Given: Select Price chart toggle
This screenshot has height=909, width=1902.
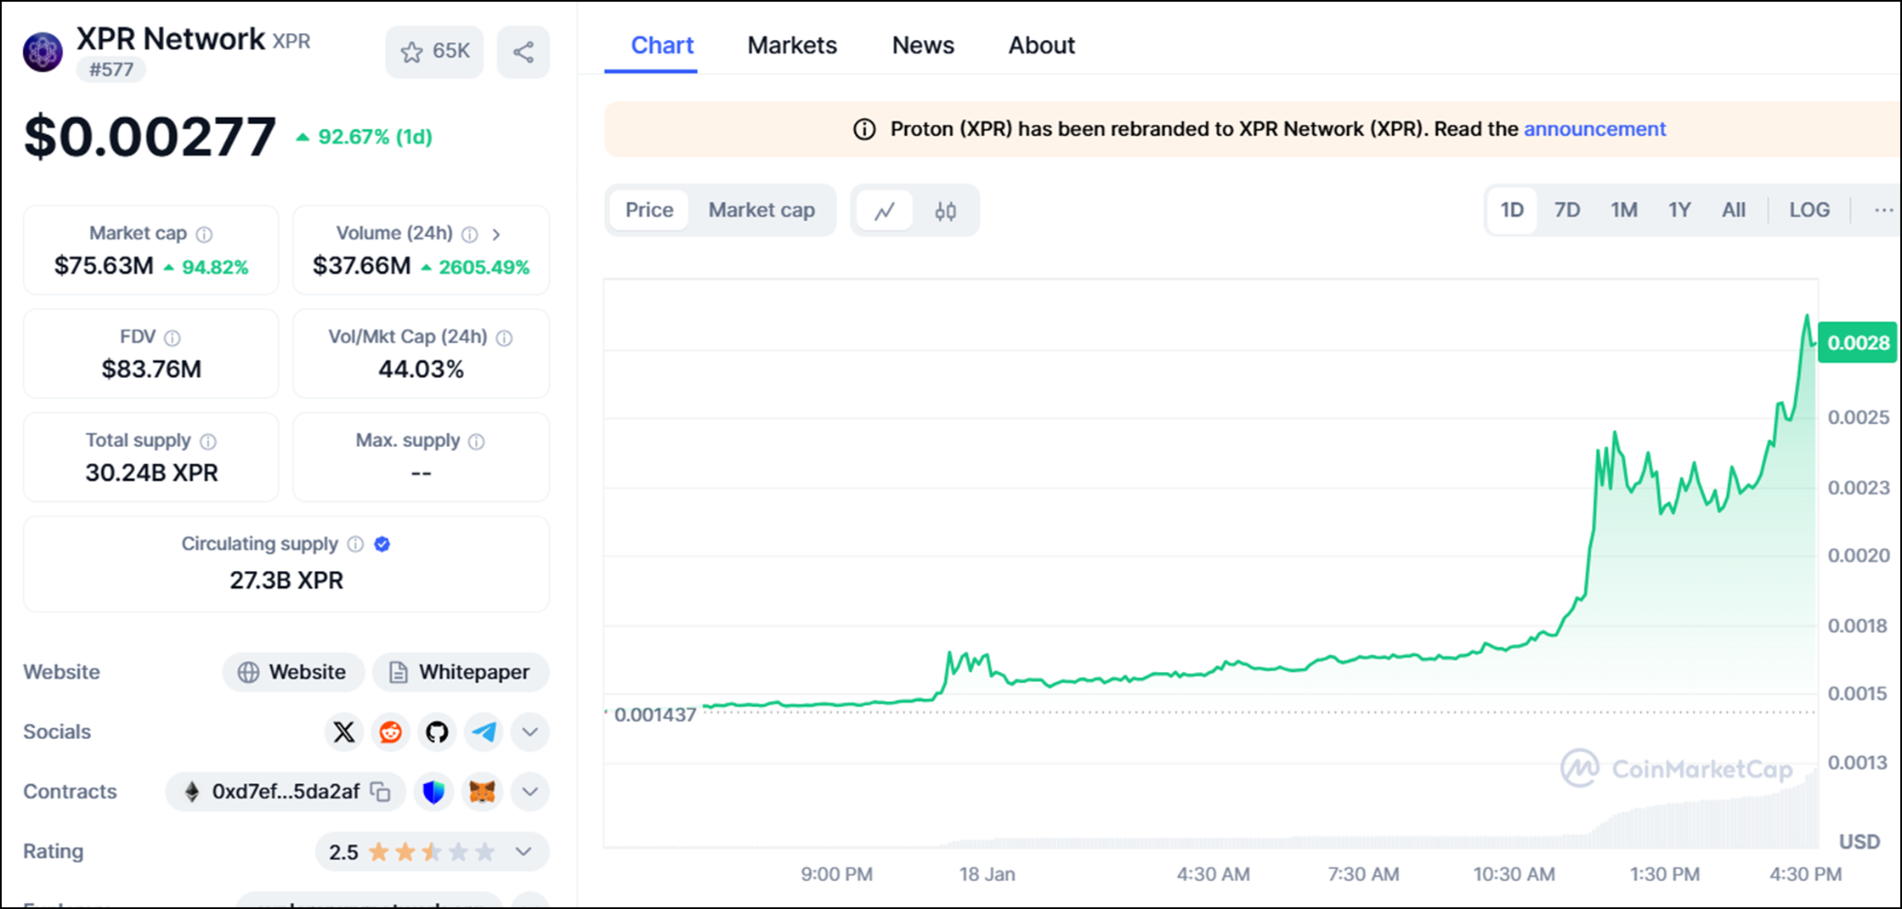Looking at the screenshot, I should click(x=649, y=210).
